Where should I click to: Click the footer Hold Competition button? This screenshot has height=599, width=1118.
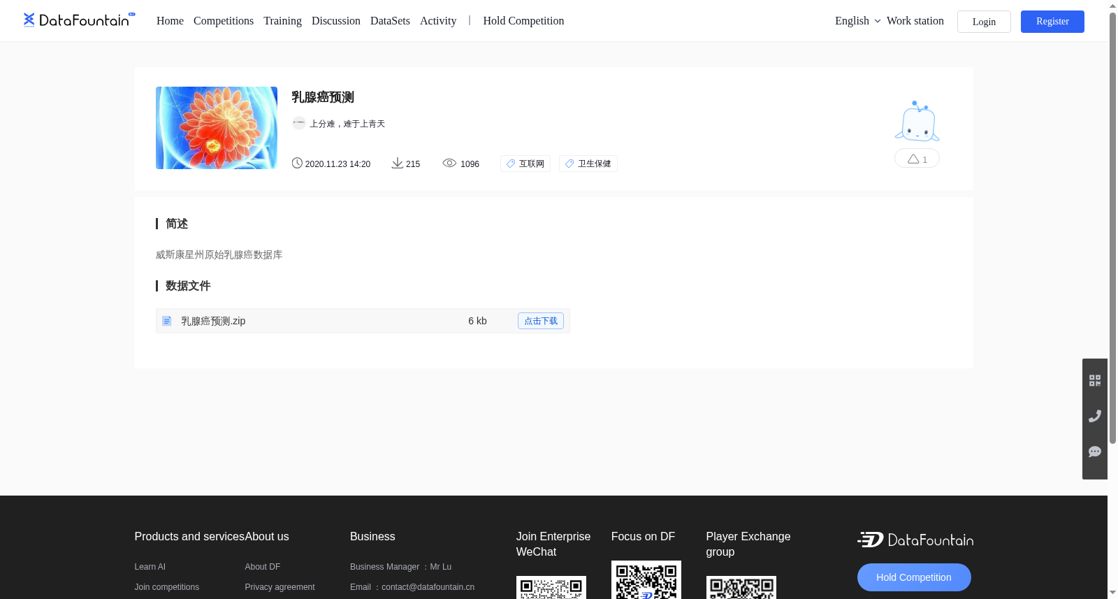pyautogui.click(x=914, y=577)
